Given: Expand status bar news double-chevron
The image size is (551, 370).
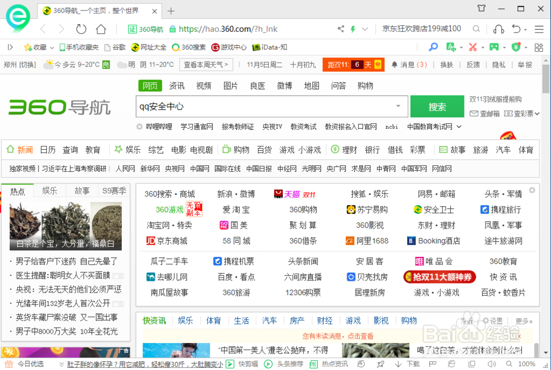Looking at the screenshot, I should coord(62,364).
